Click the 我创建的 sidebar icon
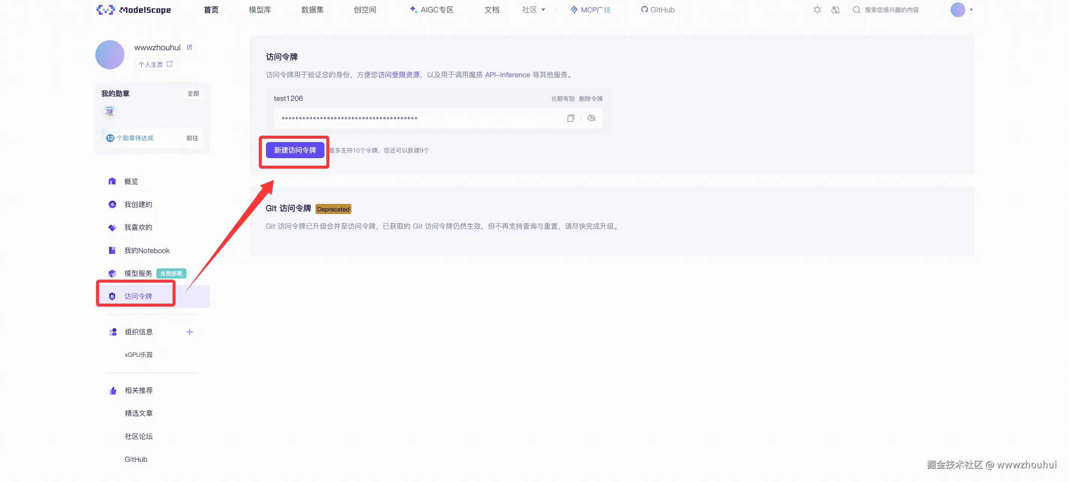The height and width of the screenshot is (482, 1069). [112, 204]
